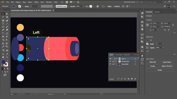177x99 pixels.
Task: Show more Transform options ellipsis
Action: 175,33
